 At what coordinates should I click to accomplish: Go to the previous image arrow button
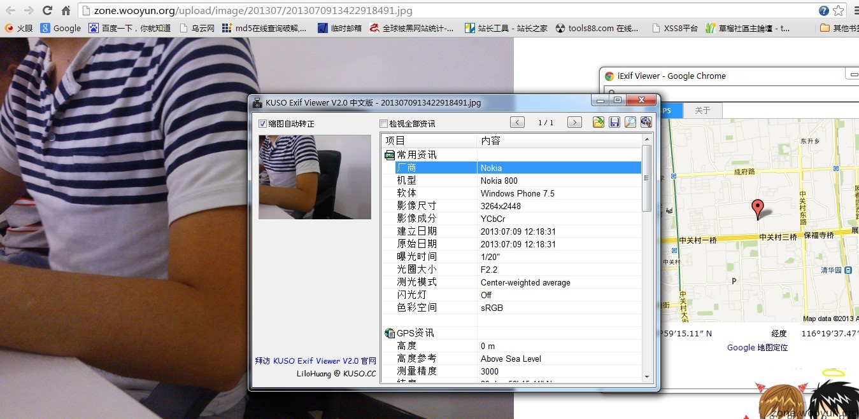pyautogui.click(x=517, y=123)
